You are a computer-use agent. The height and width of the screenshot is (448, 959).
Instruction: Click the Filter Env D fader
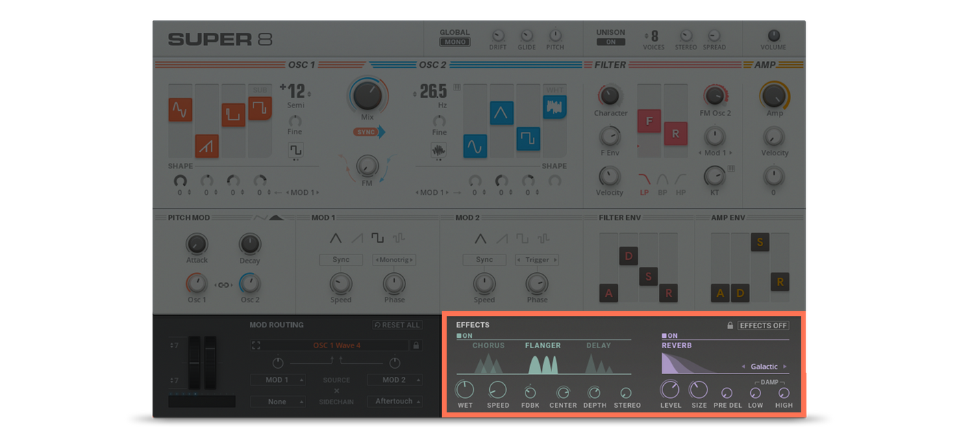tap(628, 256)
